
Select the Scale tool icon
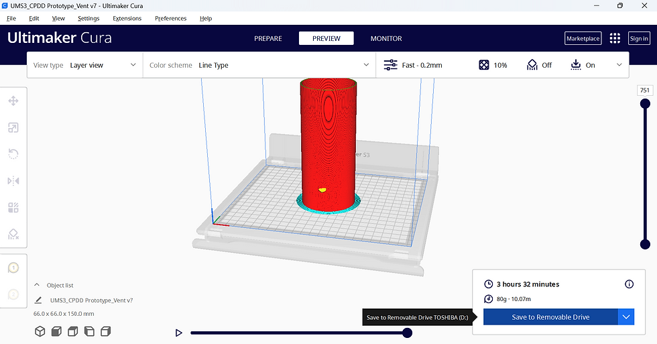point(13,128)
